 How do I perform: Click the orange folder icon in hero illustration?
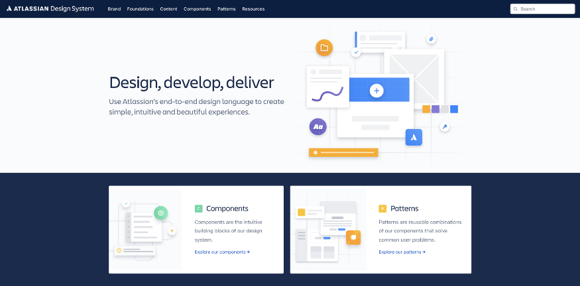(x=323, y=48)
